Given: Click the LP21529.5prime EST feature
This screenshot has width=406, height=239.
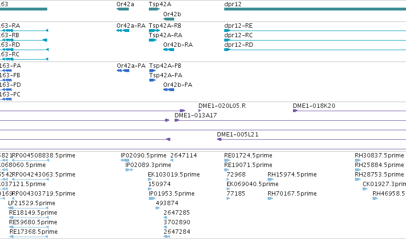Looking at the screenshot, I should pos(28,208).
